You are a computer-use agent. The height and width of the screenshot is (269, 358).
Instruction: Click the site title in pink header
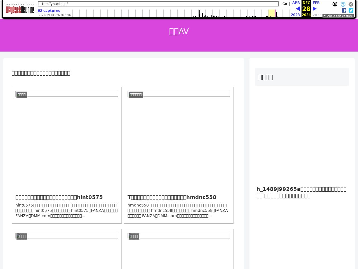click(179, 31)
